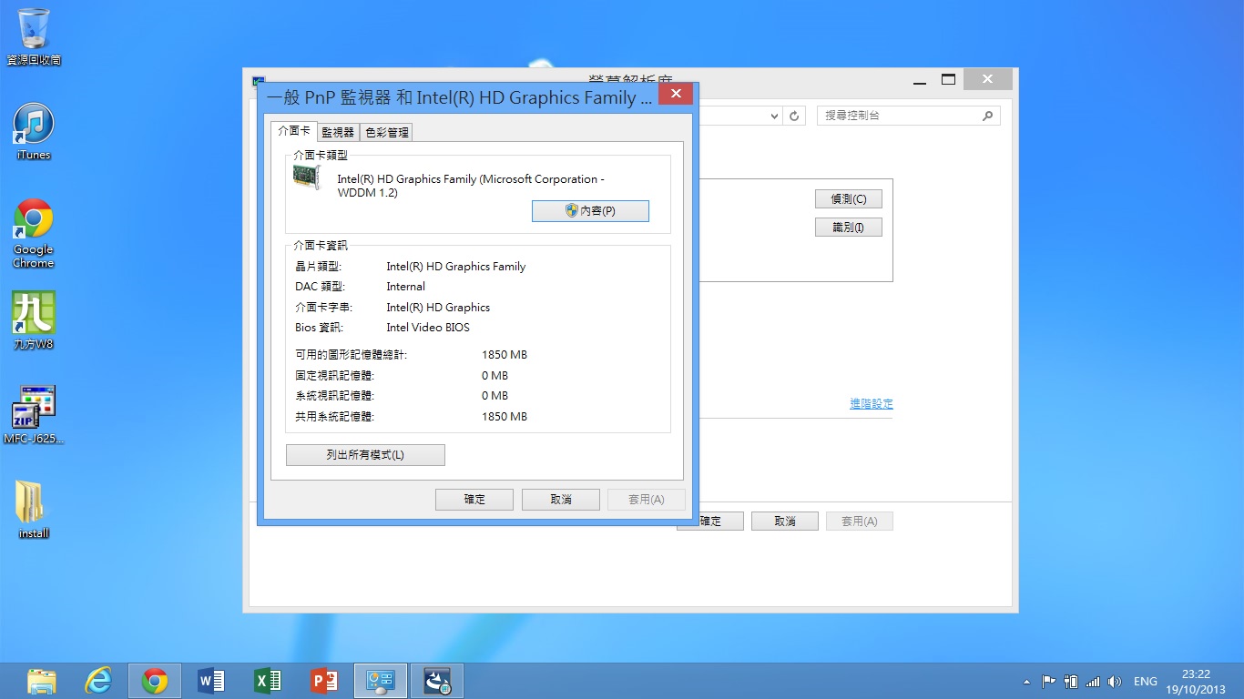Click 確定 in the screen resolution window
1244x699 pixels.
tap(722, 522)
